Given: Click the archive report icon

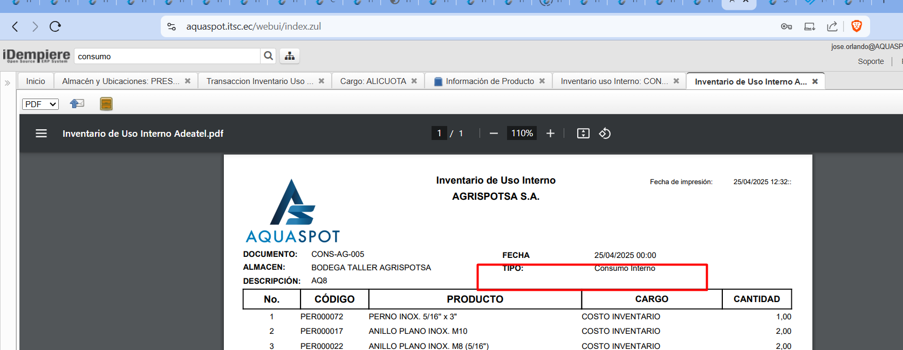Looking at the screenshot, I should (106, 104).
